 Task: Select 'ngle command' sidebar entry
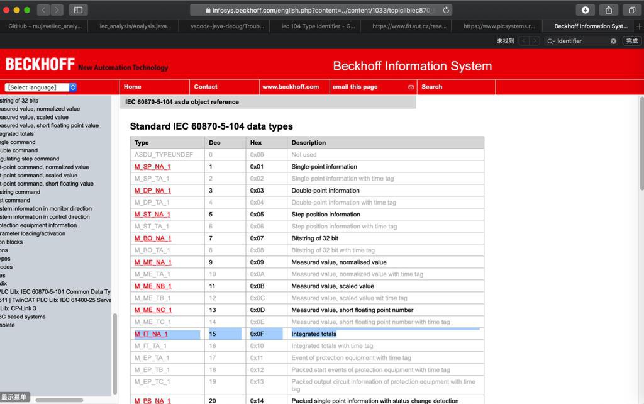(x=18, y=142)
